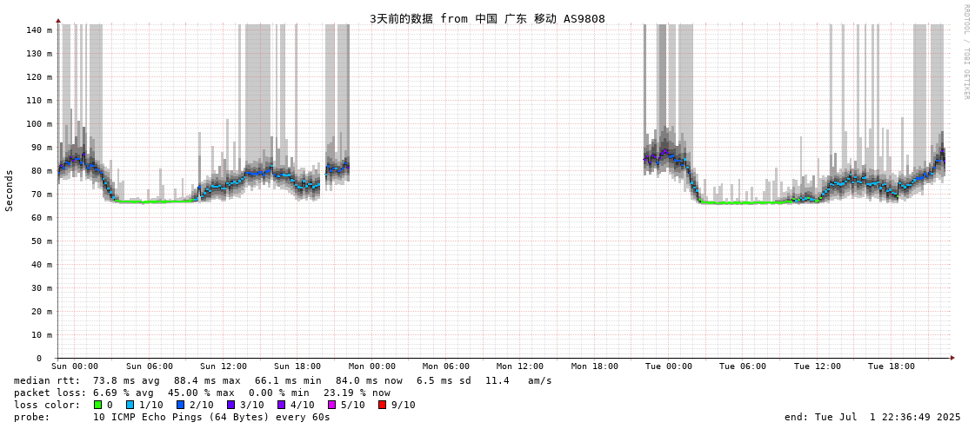The image size is (975, 429).
Task: Click the "Sun 06:00" time axis label
Action: [150, 366]
